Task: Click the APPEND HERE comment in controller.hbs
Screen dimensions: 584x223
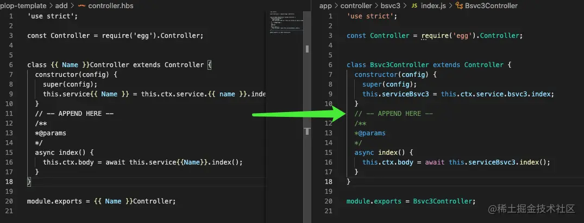Action: [74, 114]
